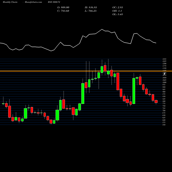Viewport: 172px width, 172px height.
Task: Click the open price O: 808.00
Action: [63, 8]
